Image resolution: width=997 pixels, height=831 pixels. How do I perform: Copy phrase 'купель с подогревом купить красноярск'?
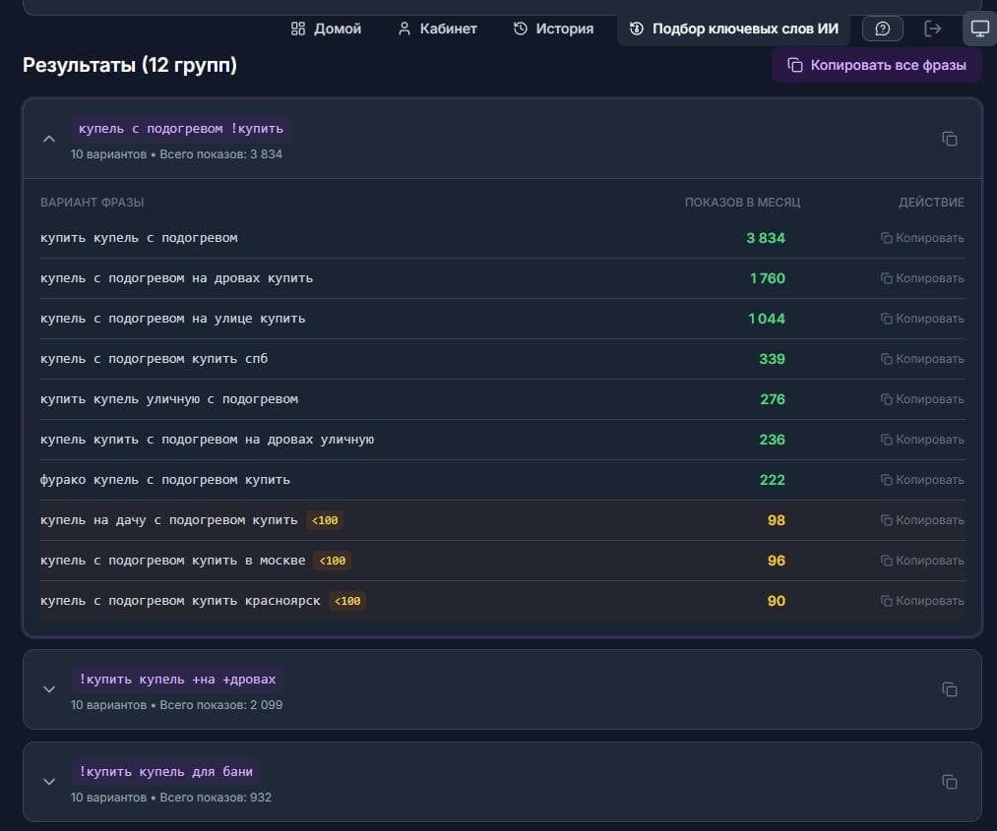click(x=922, y=601)
